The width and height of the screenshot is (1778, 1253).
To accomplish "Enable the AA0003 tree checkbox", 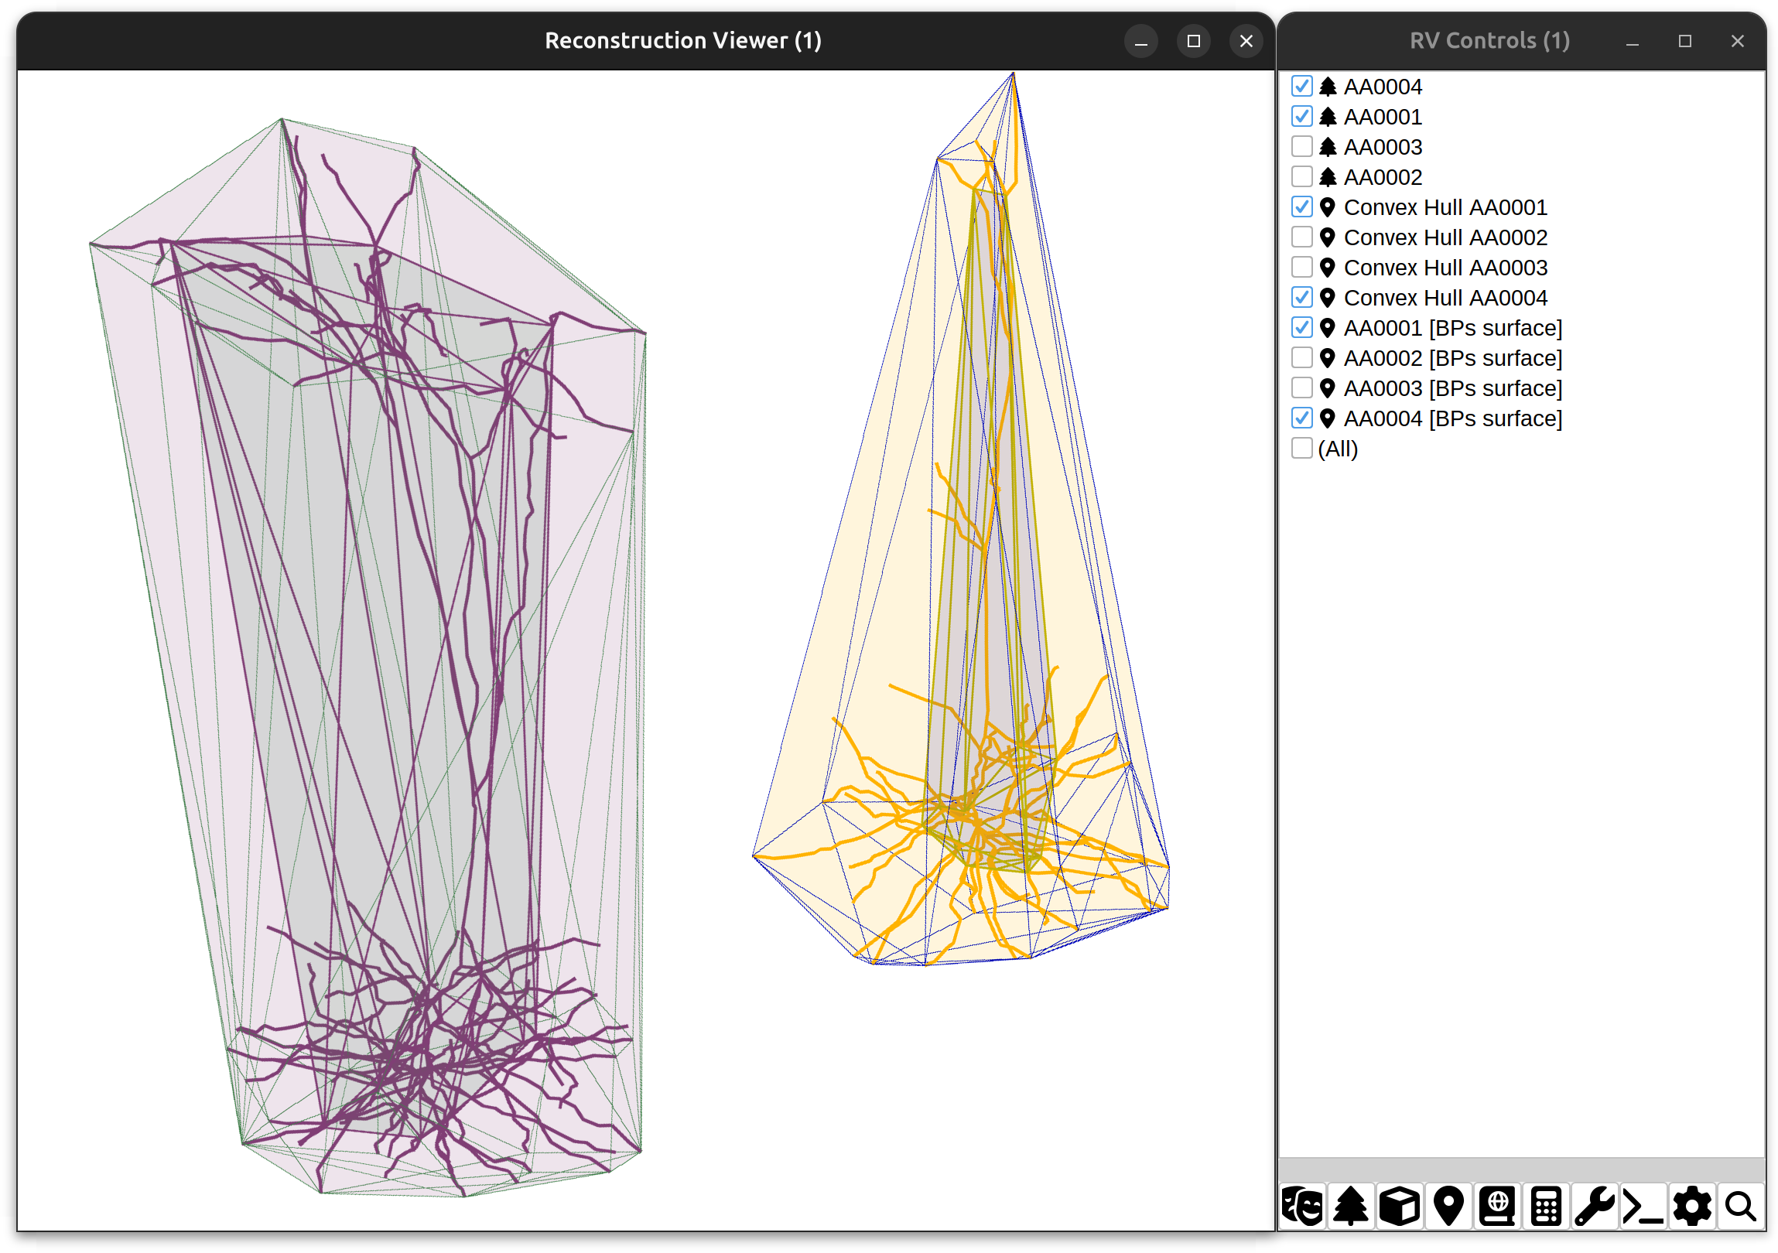I will click(x=1301, y=146).
